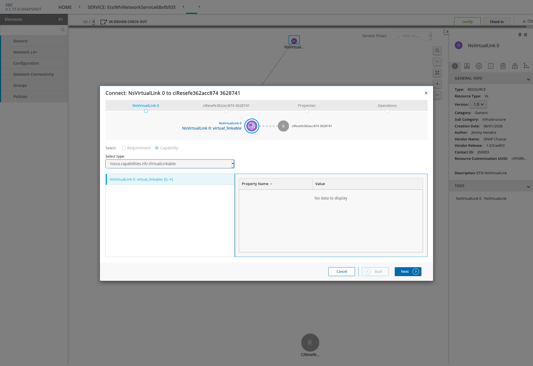The image size is (533, 366).
Task: Select the Requirement radio button
Action: click(124, 148)
